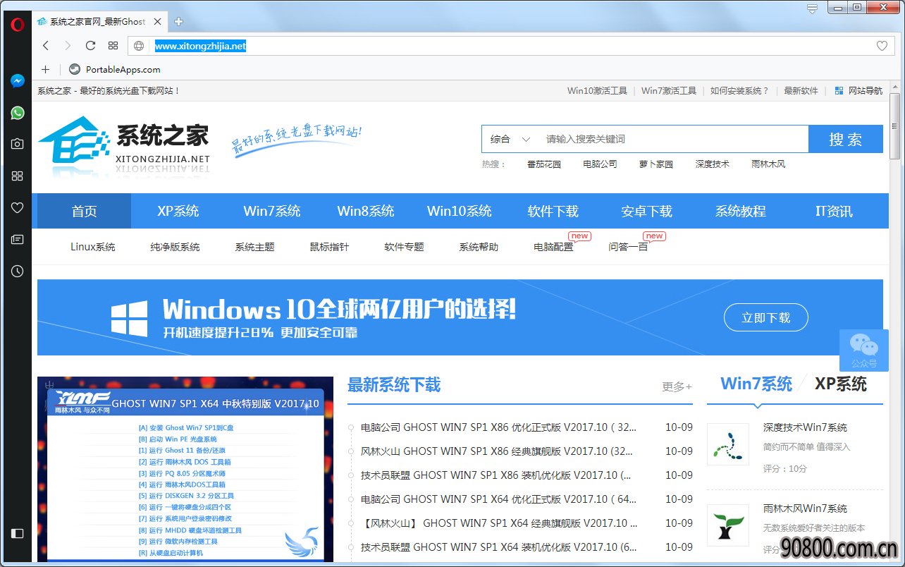Open the Opera menu logo
905x567 pixels.
(x=18, y=25)
